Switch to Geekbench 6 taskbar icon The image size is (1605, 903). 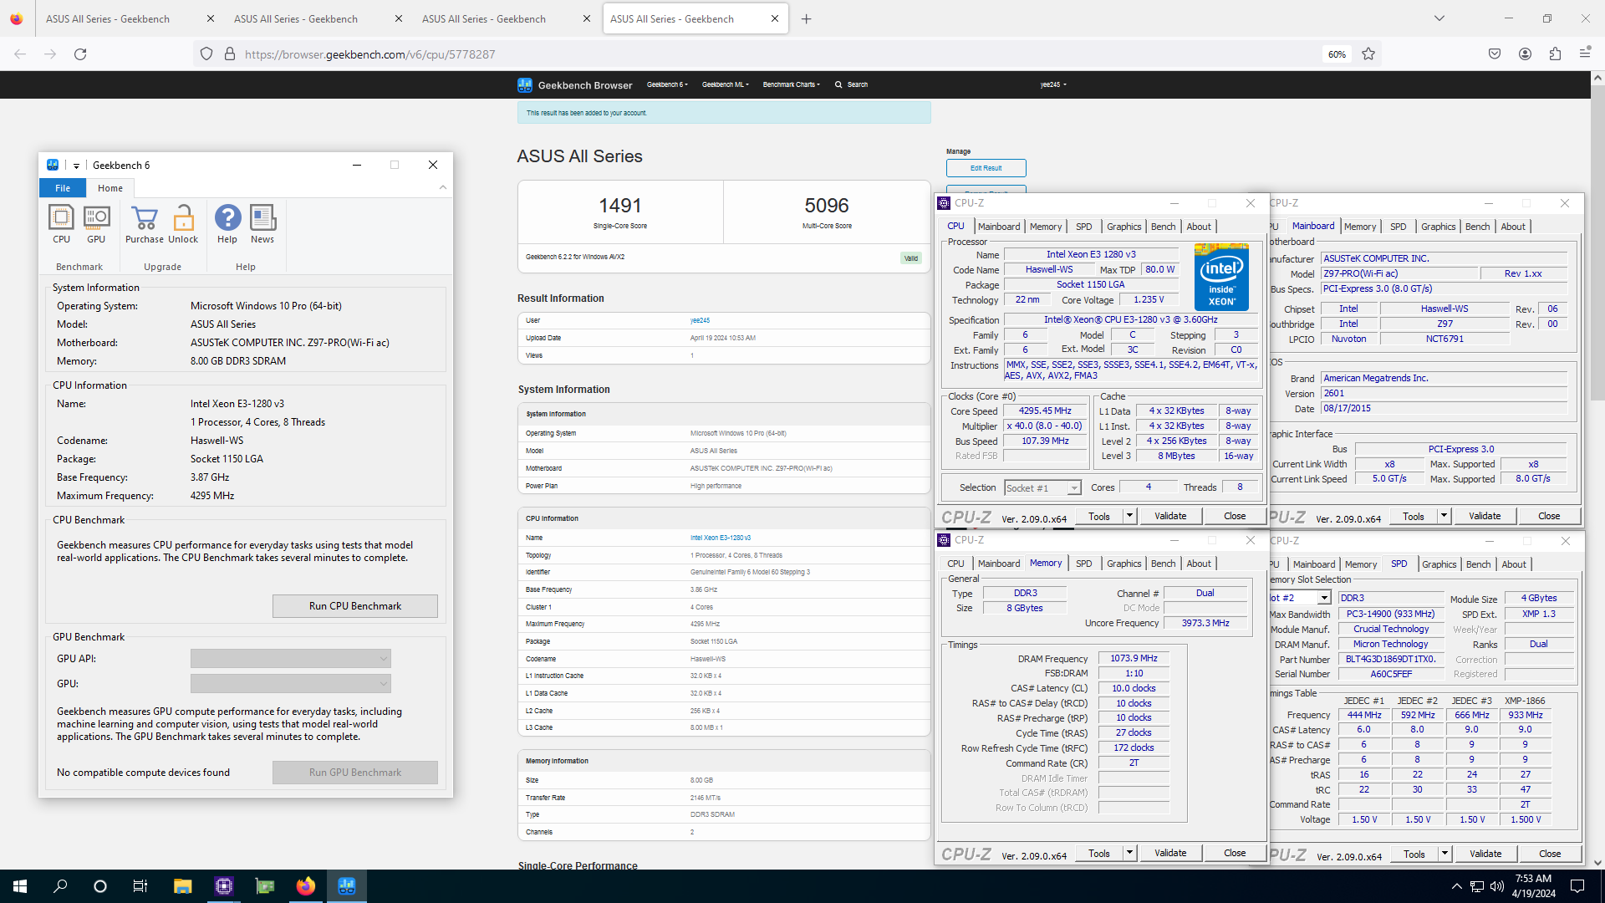click(x=347, y=886)
